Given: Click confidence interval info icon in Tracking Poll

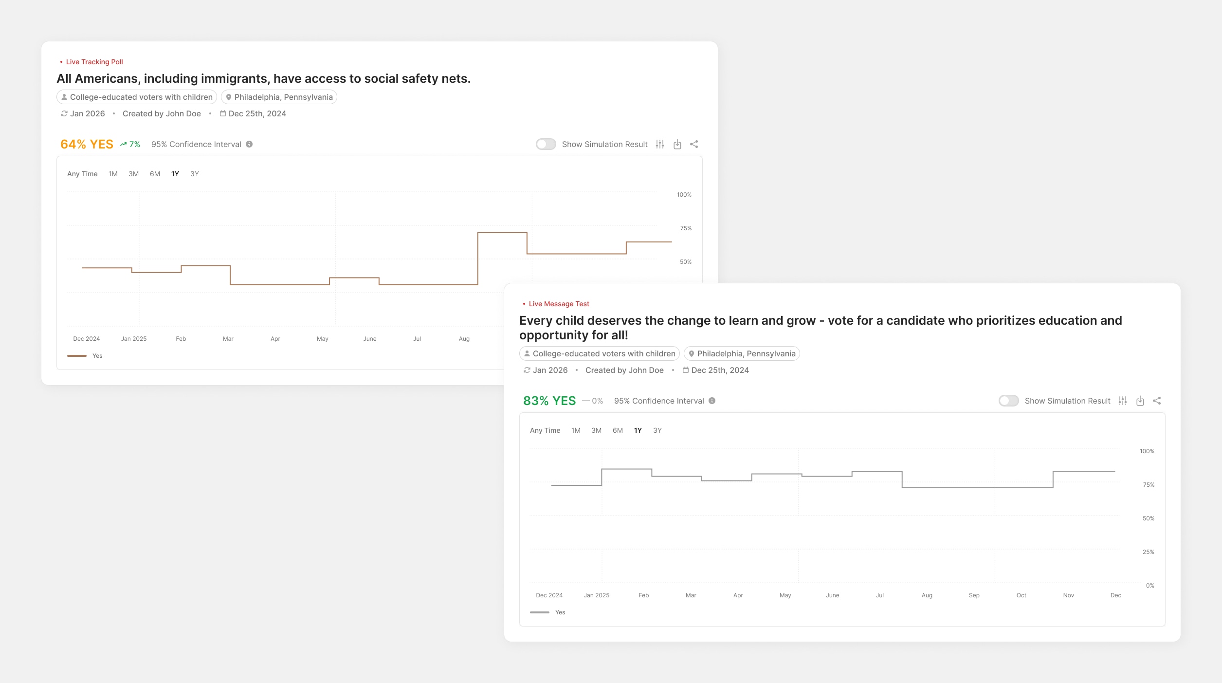Looking at the screenshot, I should (249, 144).
